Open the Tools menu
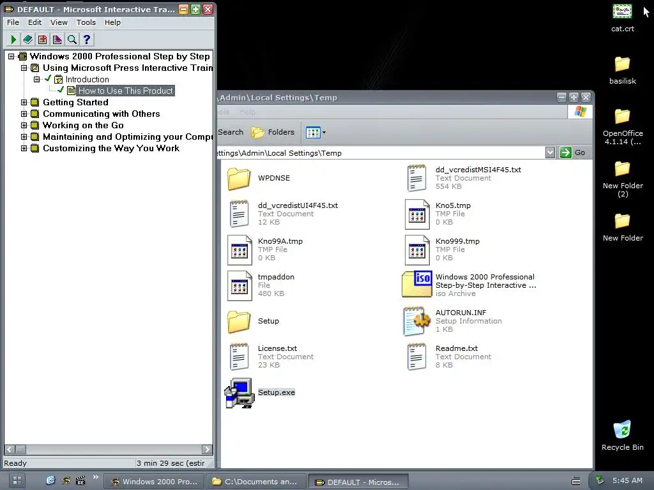This screenshot has height=490, width=654. 86,22
